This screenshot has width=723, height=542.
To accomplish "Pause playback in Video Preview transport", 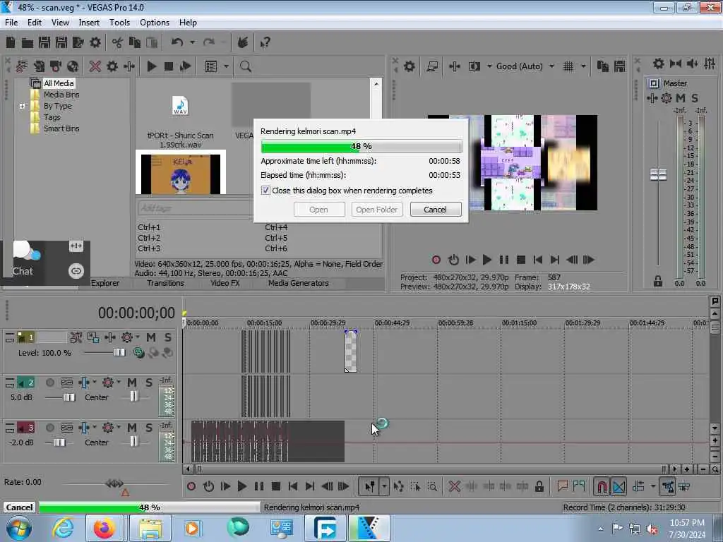I will click(x=504, y=260).
